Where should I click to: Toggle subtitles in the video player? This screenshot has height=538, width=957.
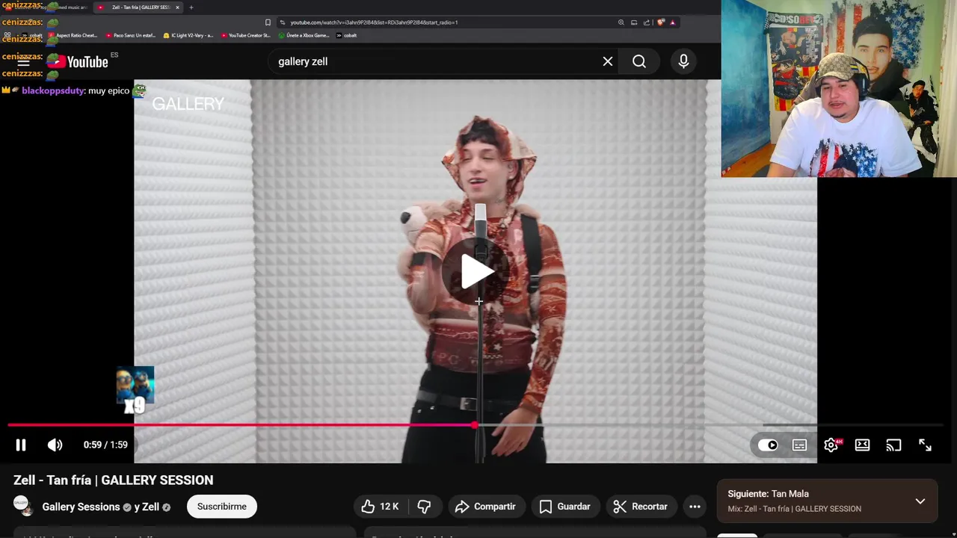[x=799, y=445]
